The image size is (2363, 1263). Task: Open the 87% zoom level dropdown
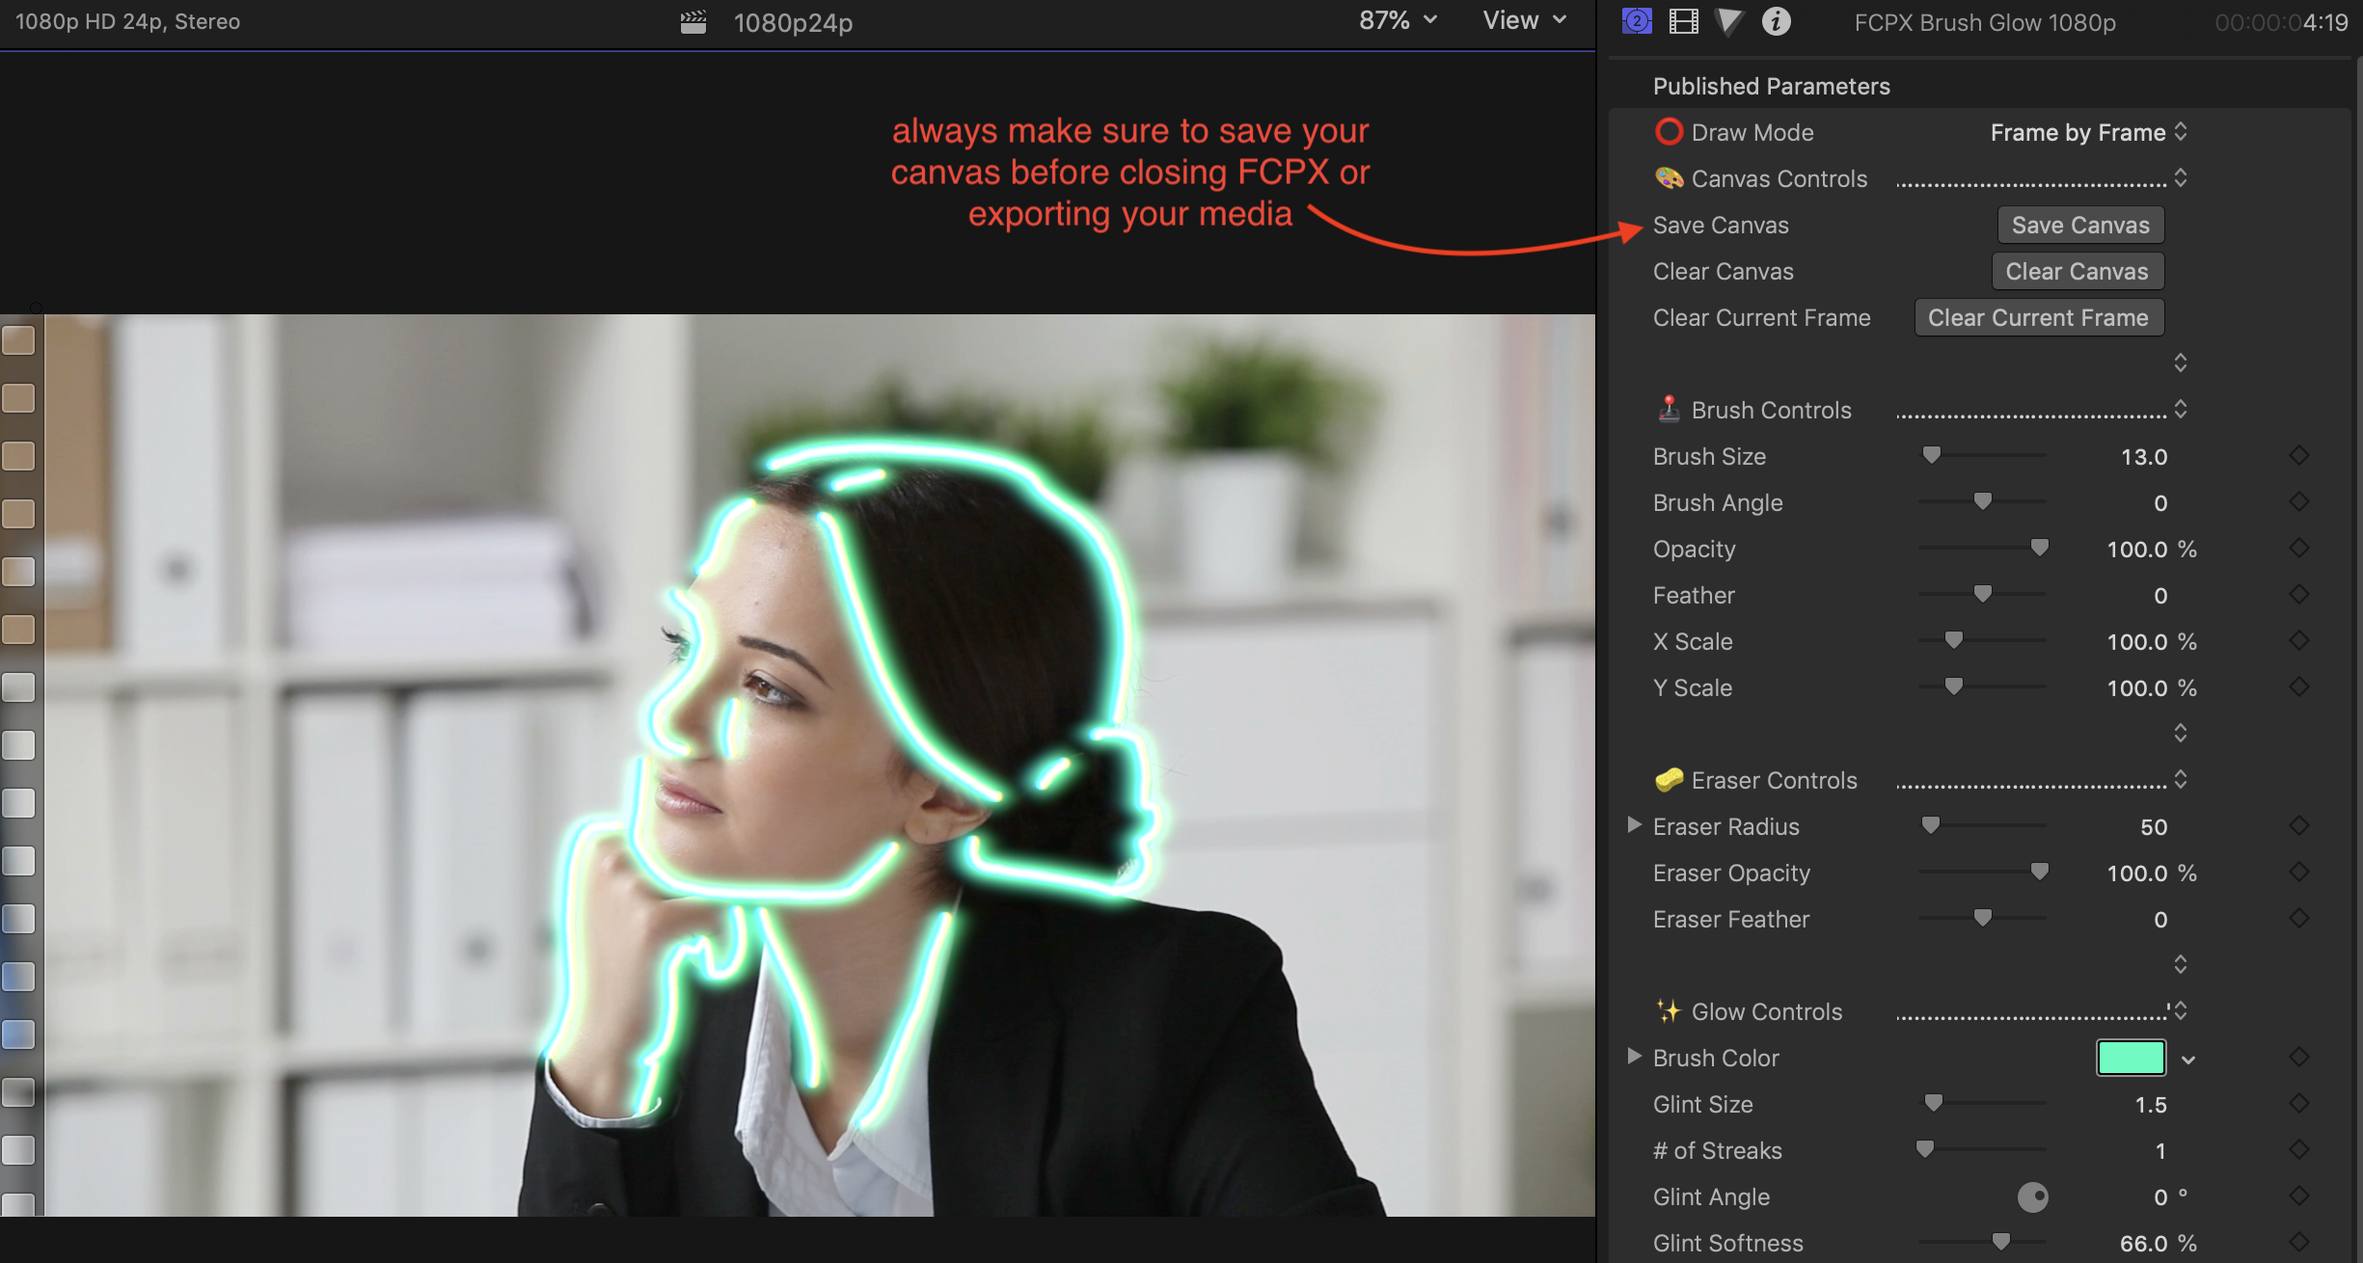coord(1399,20)
